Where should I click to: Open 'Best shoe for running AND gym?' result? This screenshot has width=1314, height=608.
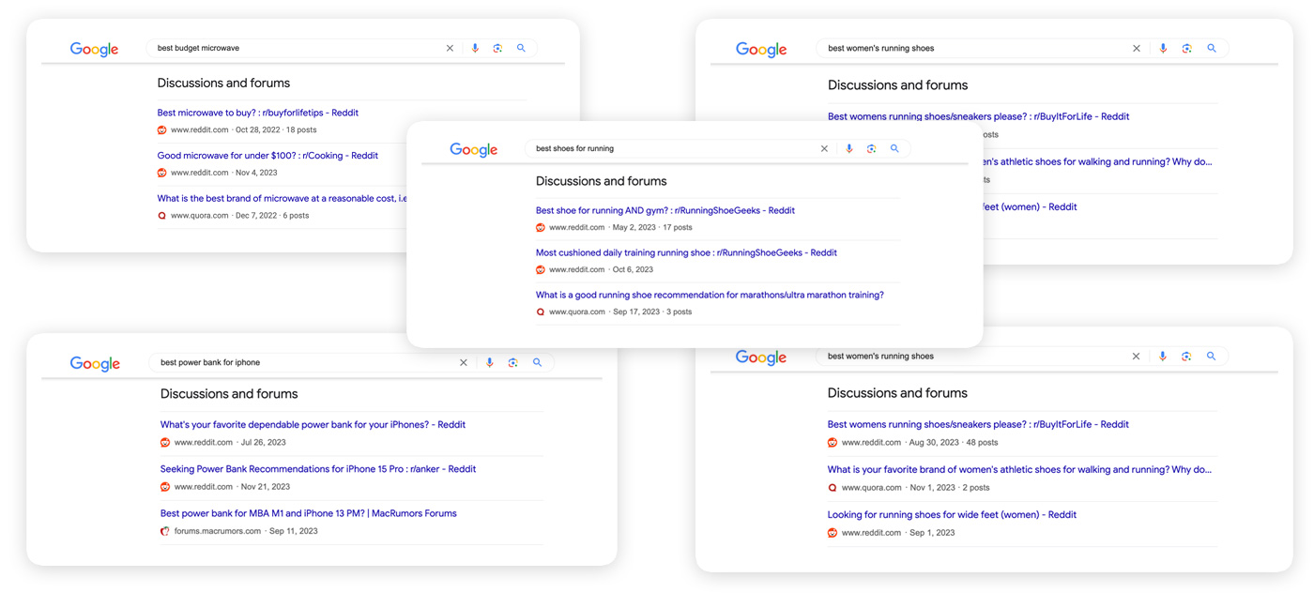[665, 211]
